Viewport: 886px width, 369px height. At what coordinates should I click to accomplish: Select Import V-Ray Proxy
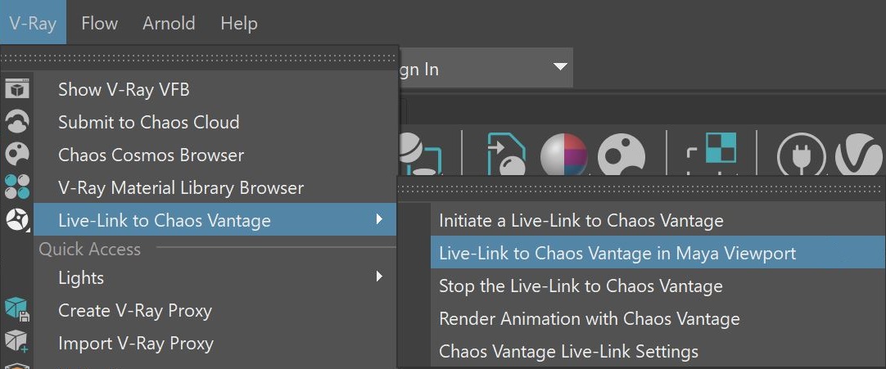[x=215, y=343]
